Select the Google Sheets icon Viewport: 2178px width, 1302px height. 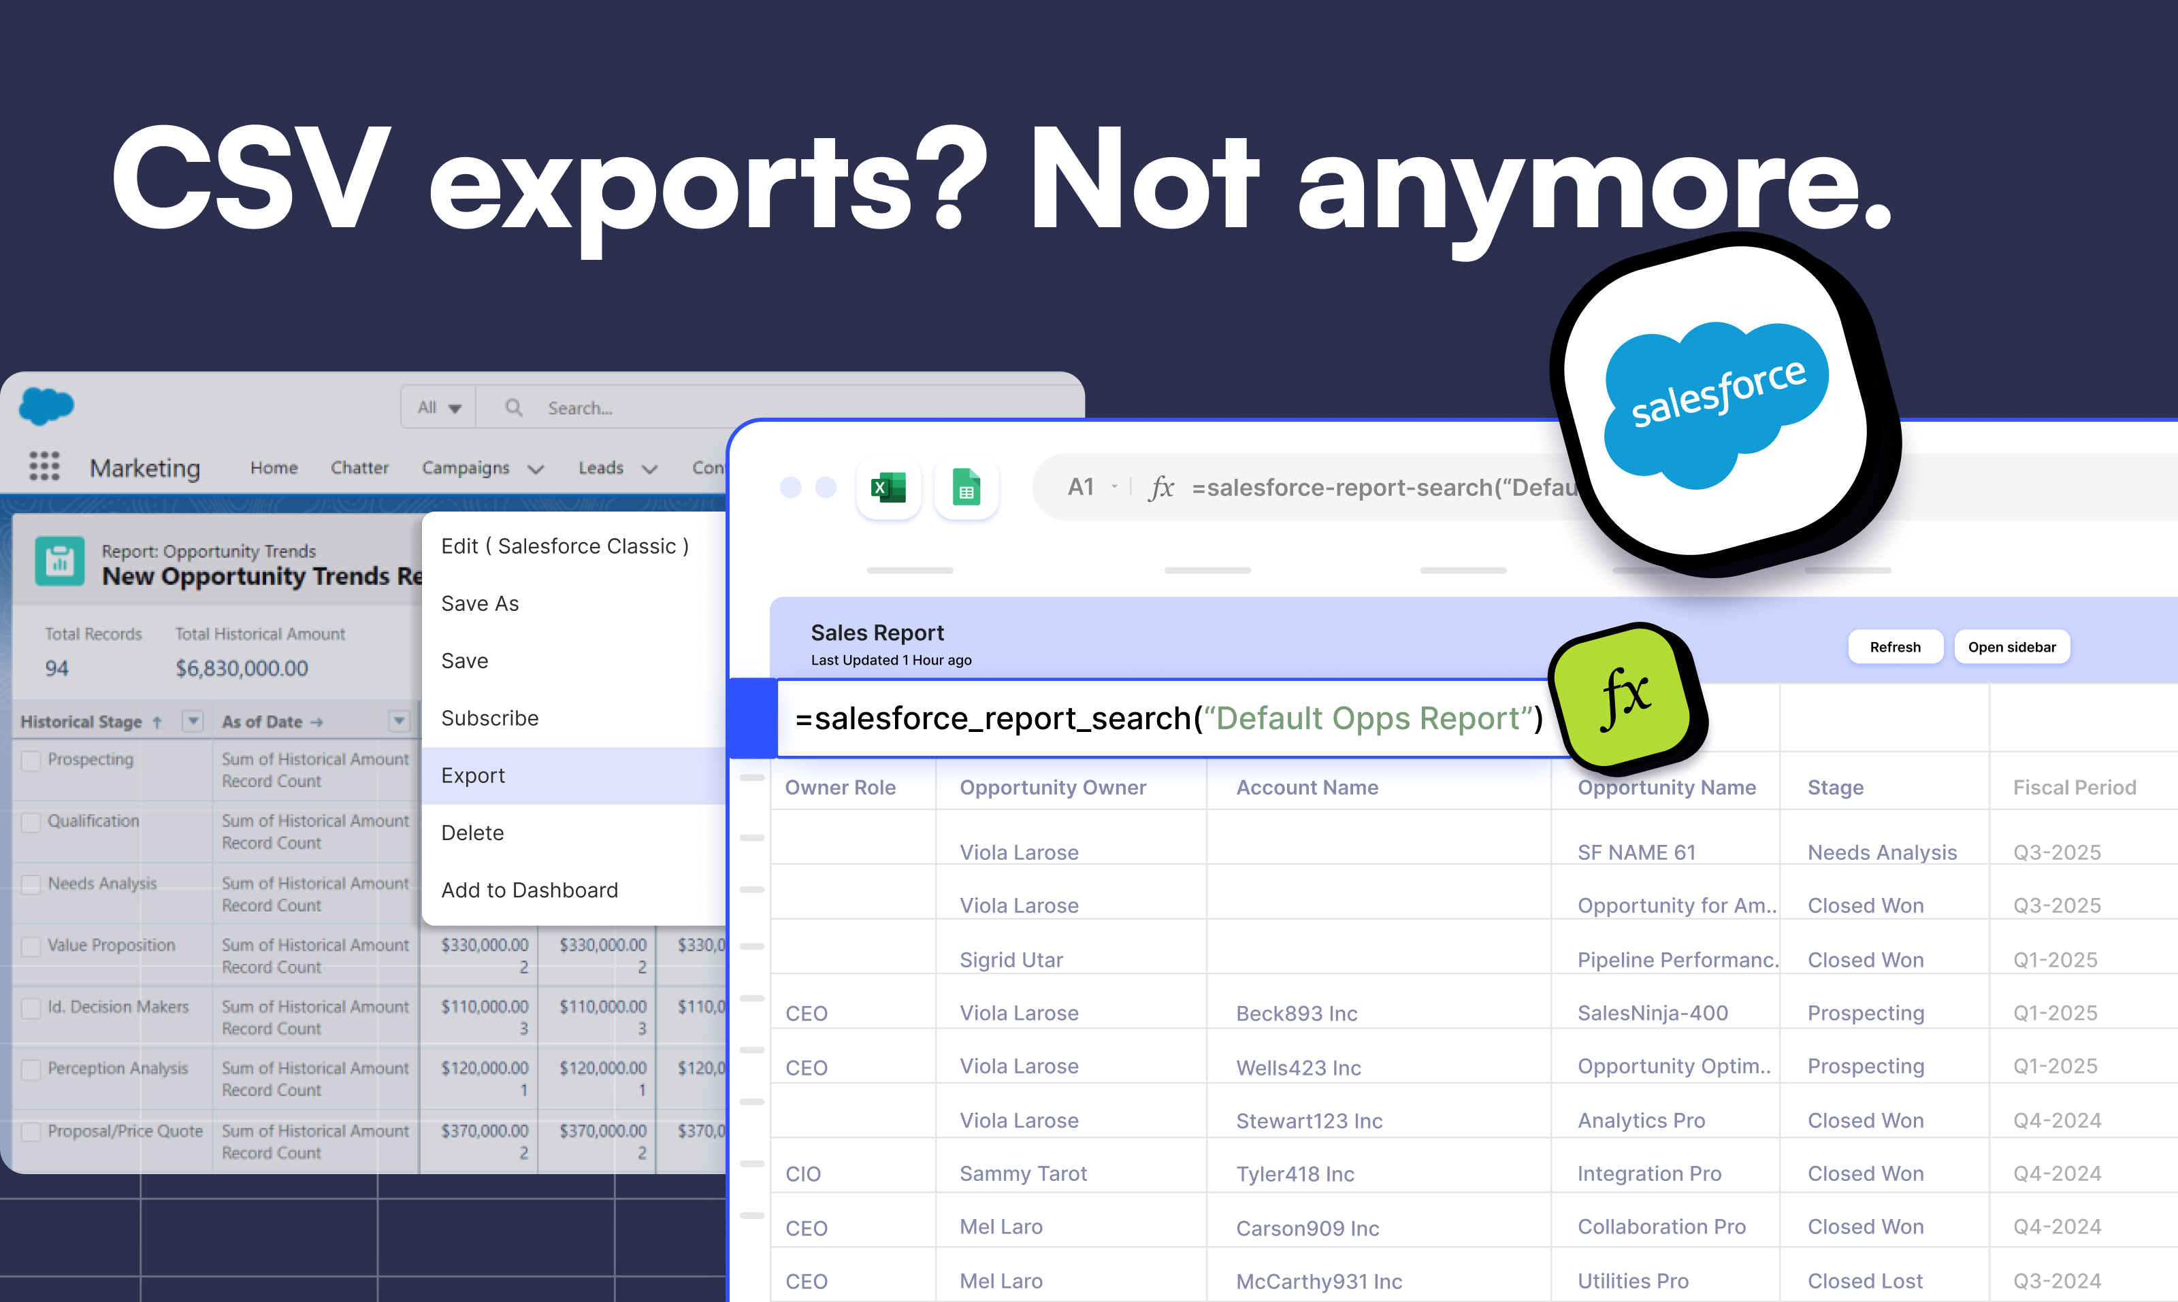[966, 487]
